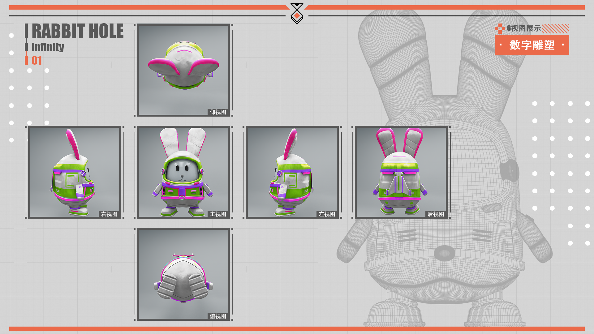Click the diagonal striped pattern beside 6视图展示

point(556,28)
